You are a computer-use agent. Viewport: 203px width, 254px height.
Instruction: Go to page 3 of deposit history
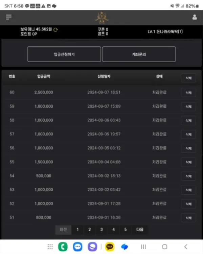pos(101,230)
